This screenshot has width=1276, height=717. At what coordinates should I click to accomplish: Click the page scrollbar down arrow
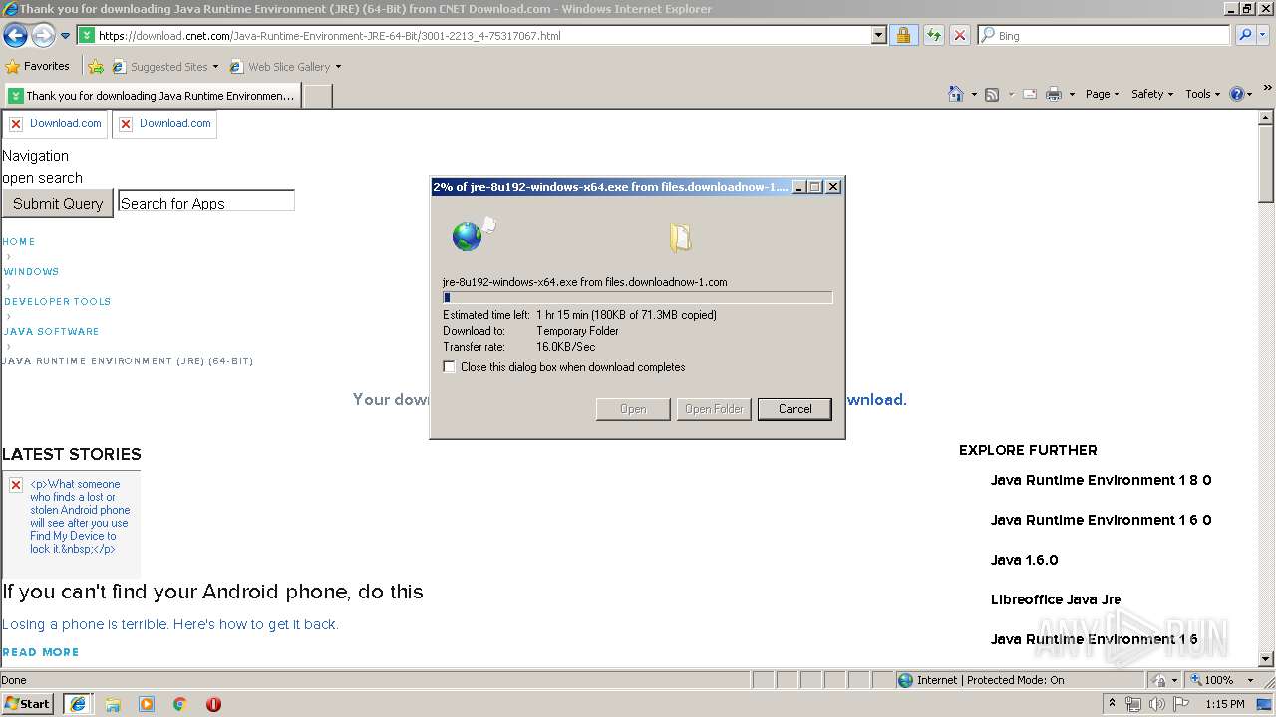click(1266, 659)
